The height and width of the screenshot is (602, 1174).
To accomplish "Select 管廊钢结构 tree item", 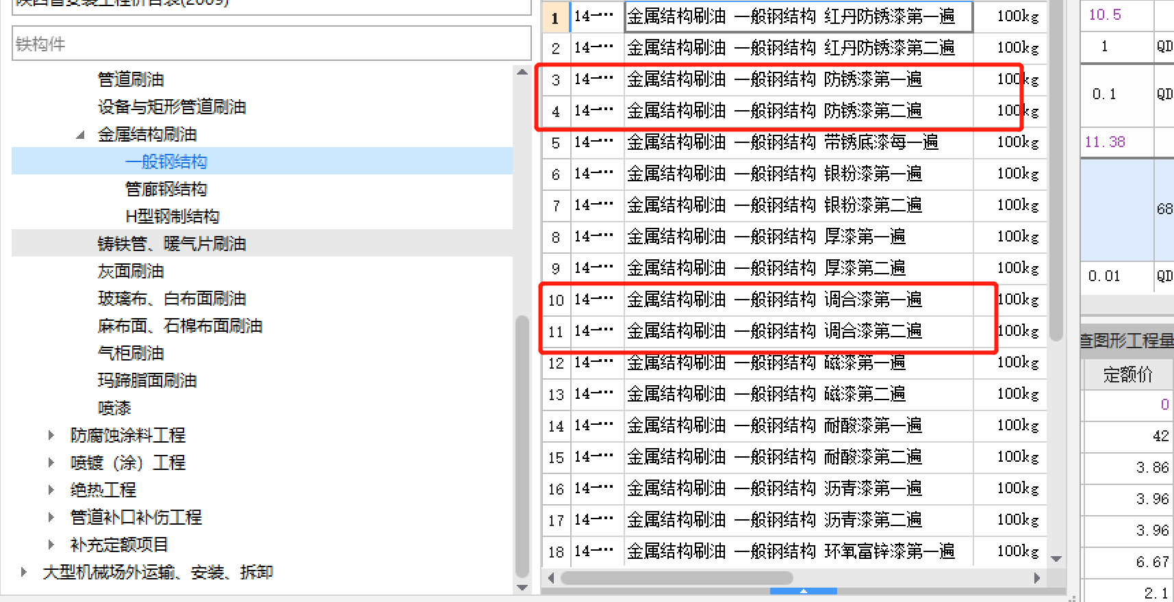I will point(166,189).
